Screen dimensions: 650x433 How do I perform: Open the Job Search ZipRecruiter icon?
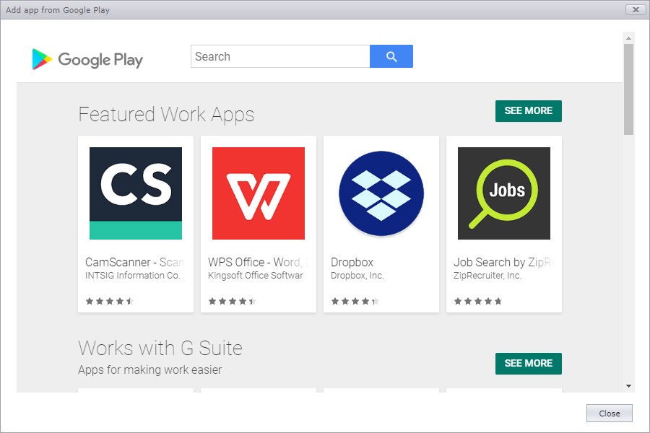click(503, 193)
